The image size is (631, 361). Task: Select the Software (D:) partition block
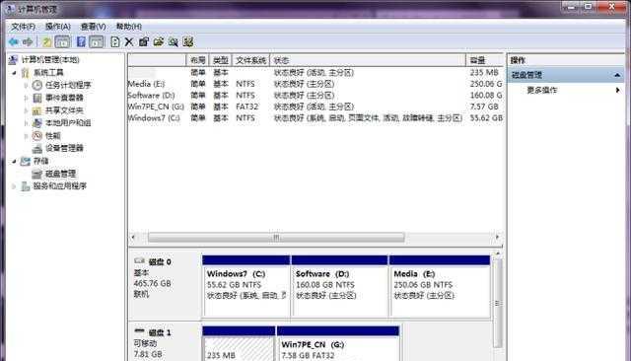(339, 286)
